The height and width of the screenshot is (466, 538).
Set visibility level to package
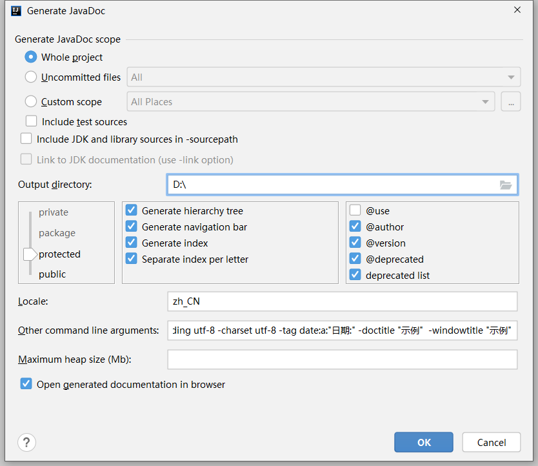pos(57,233)
